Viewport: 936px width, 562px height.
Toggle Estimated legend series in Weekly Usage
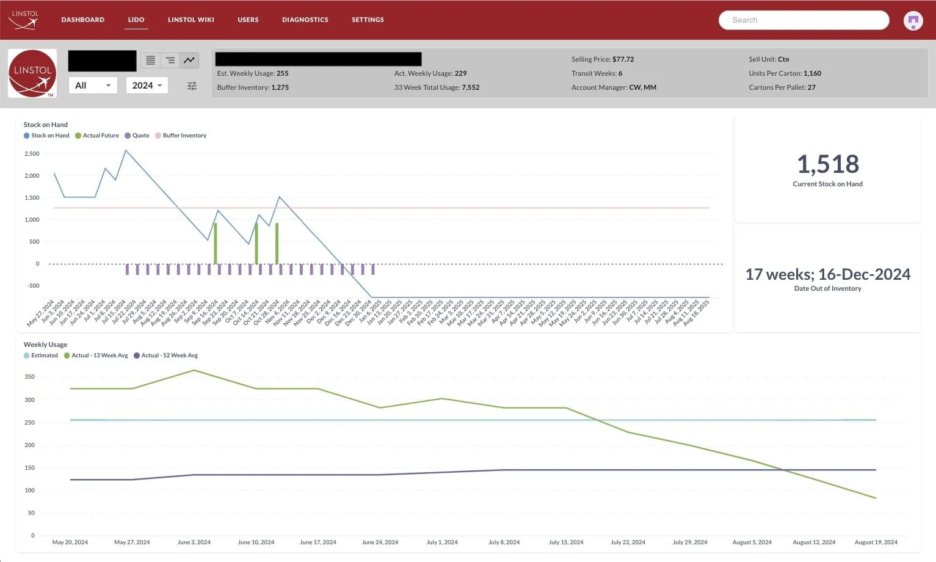(41, 356)
